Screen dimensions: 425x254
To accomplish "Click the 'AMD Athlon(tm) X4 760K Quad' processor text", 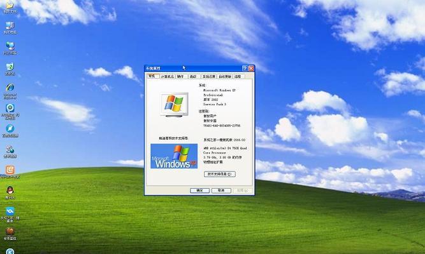I will pyautogui.click(x=225, y=148).
